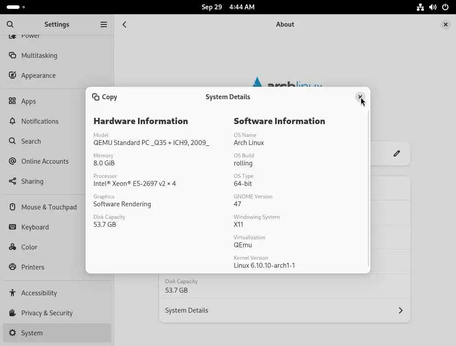Image resolution: width=456 pixels, height=346 pixels.
Task: Click GNOME Version value 47
Action: [237, 204]
